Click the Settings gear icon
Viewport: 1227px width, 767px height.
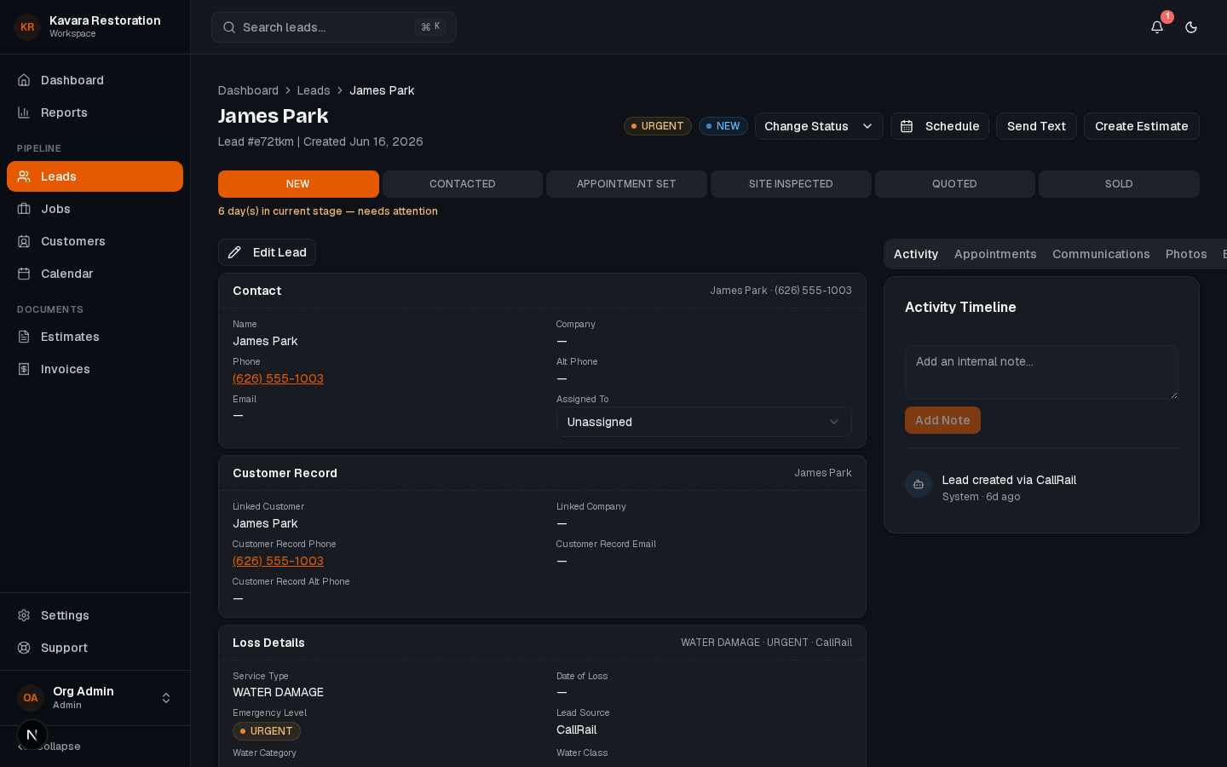(24, 615)
